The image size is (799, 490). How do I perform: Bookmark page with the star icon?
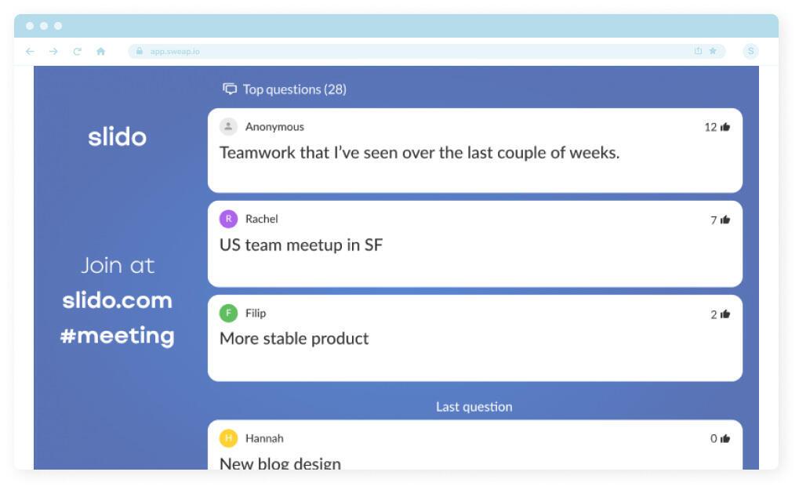[x=713, y=52]
